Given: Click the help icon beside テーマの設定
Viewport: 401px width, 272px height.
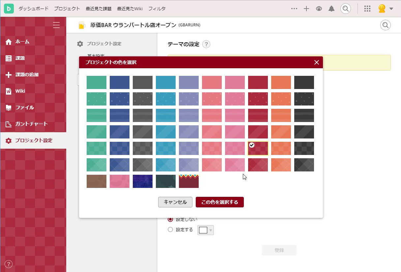Looking at the screenshot, I should [206, 44].
